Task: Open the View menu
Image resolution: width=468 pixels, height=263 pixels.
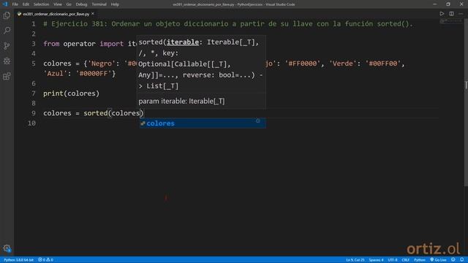Action: tap(58, 4)
